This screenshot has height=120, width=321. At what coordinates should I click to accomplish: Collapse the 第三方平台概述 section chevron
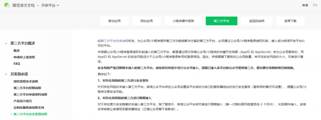click(6, 43)
